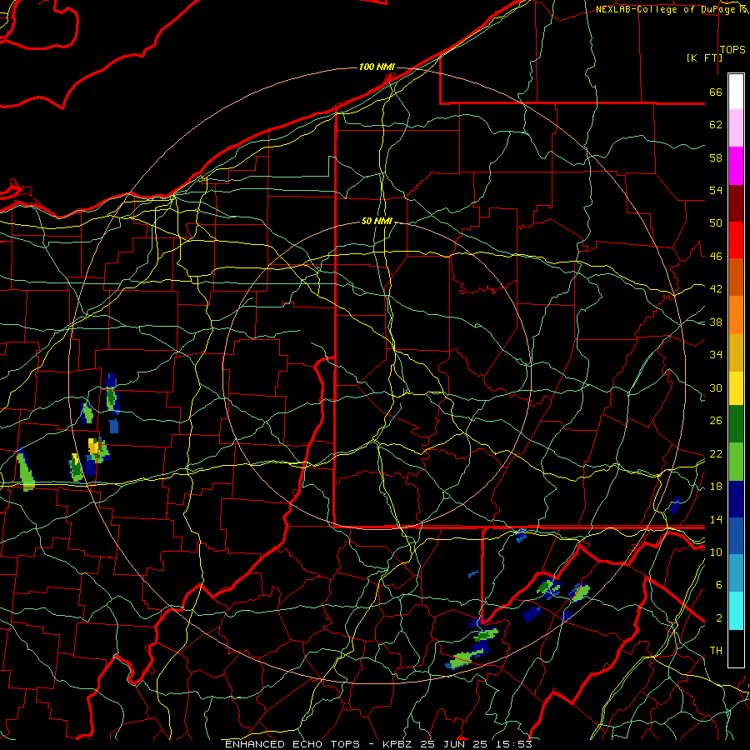Click the '46' legend value
Screen dimensions: 750x750
coord(716,257)
